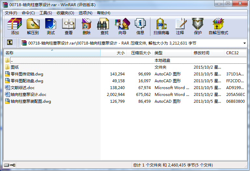
Task: Click the 文件夹 type cell
Action: [x=160, y=67]
